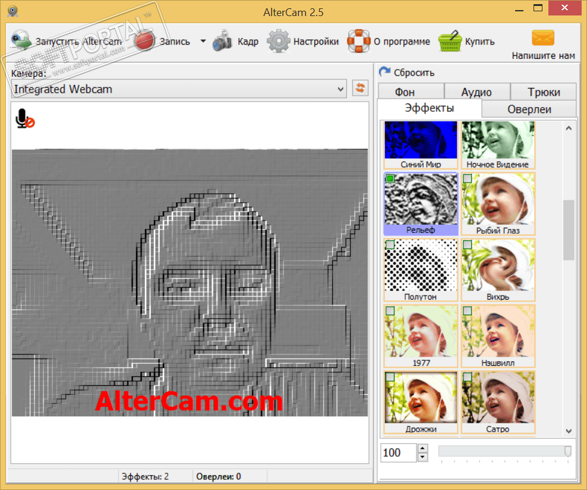
Task: Click the muted microphone icon
Action: click(x=25, y=118)
